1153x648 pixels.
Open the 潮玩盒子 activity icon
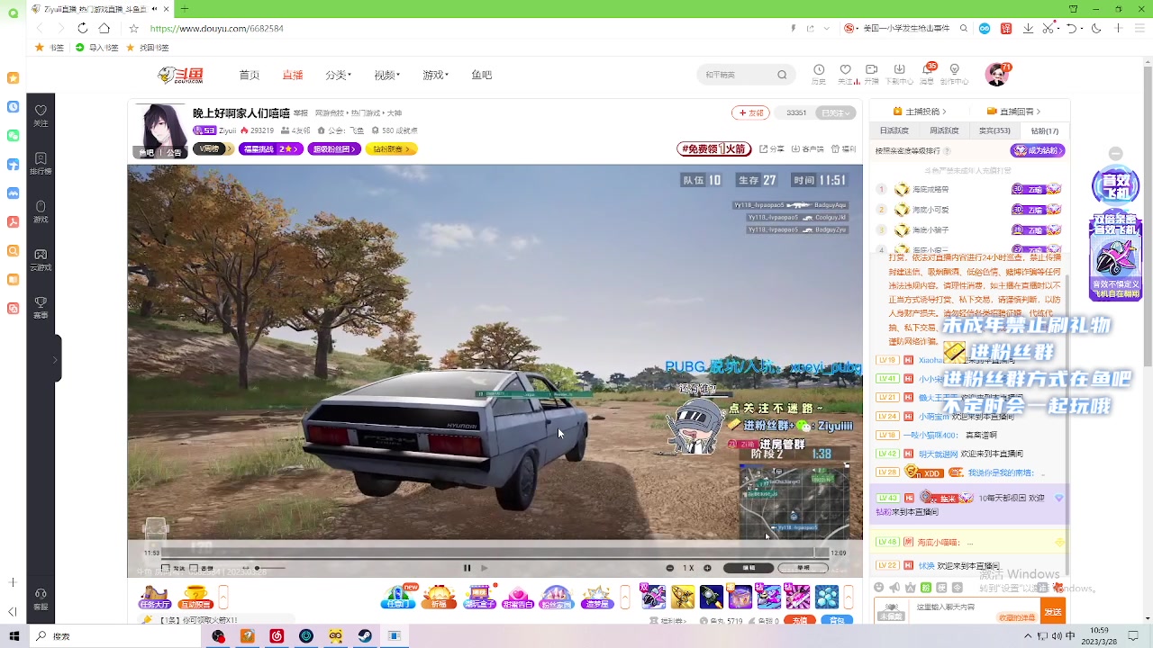click(x=479, y=598)
